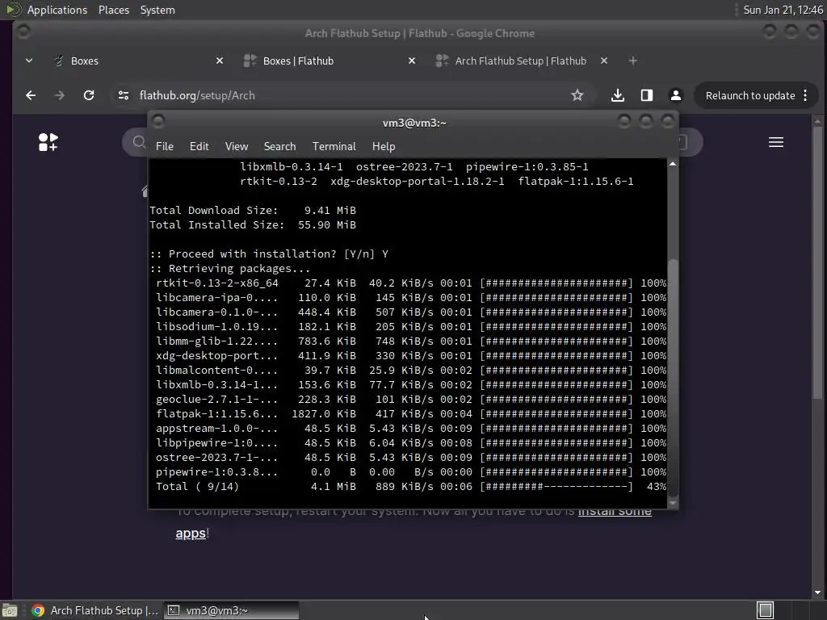Screen dimensions: 827x620
Task: Click show desktop icon in bottom panel
Action: click(10, 610)
